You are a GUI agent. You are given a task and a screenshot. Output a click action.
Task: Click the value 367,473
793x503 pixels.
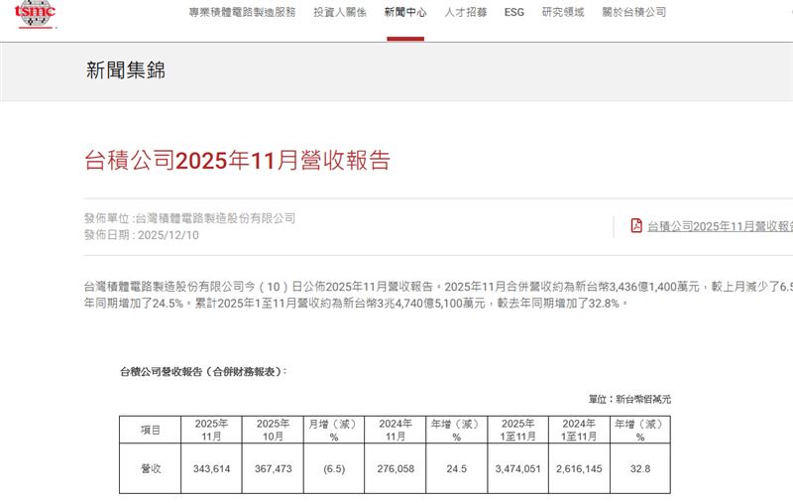coord(274,468)
